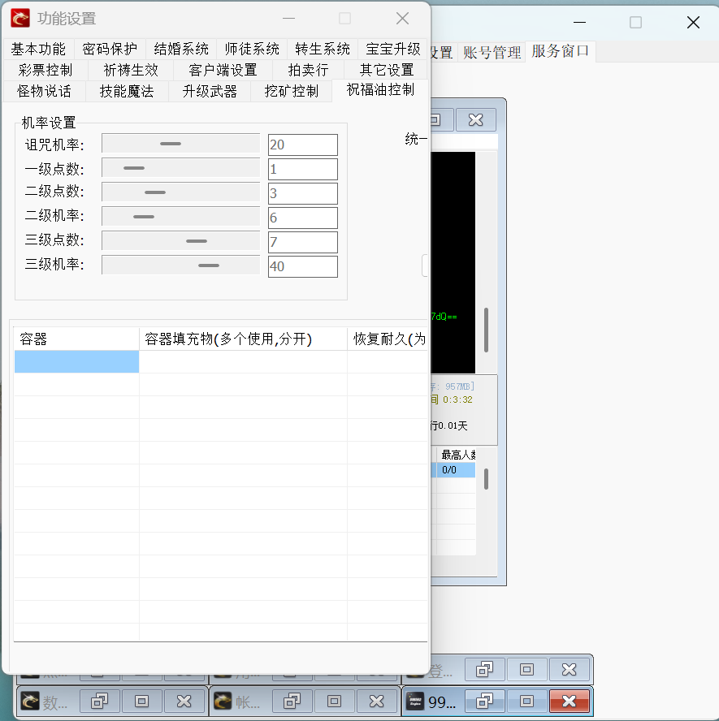Restore the minimized 99... child window
Image resolution: width=719 pixels, height=721 pixels.
[x=484, y=702]
